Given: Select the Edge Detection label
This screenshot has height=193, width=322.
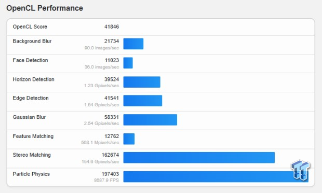Looking at the screenshot, I should pos(31,98).
